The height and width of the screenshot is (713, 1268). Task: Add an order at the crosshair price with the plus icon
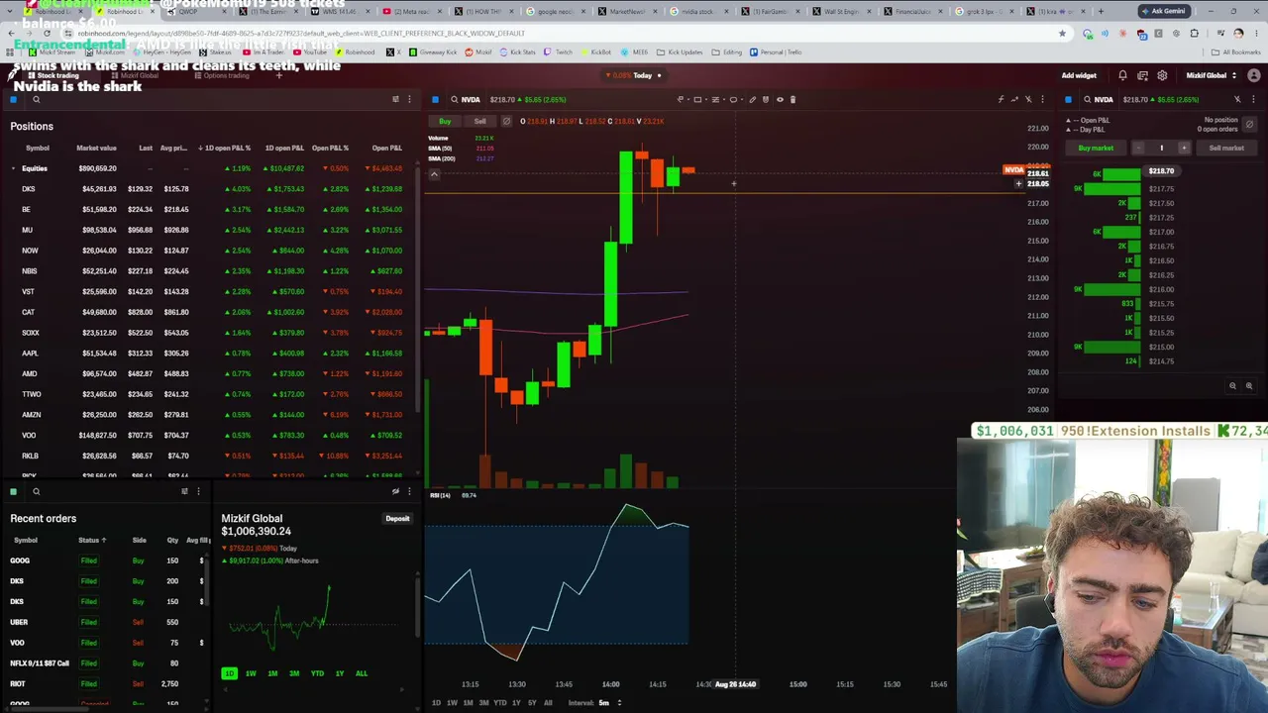[1017, 184]
